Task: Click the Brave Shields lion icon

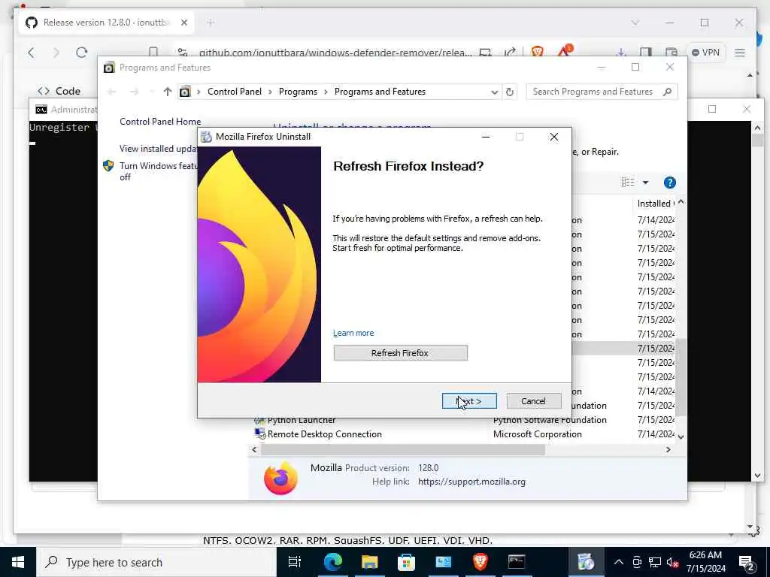Action: 537,50
